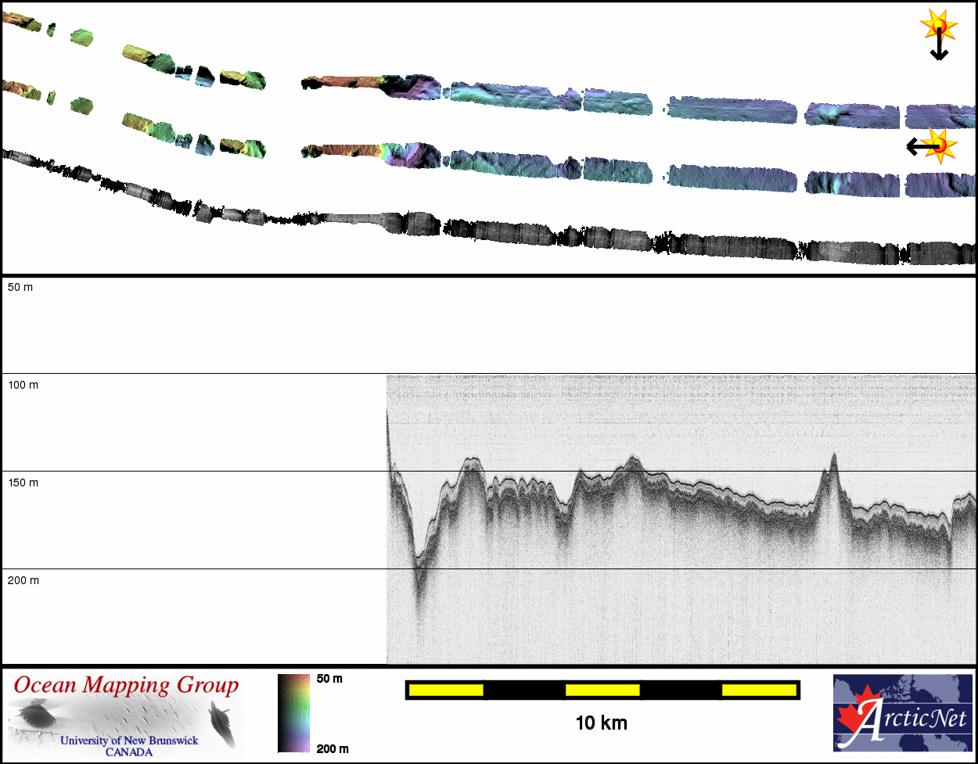This screenshot has width=978, height=764.
Task: Select the "150 m" depth axis label
Action: [x=23, y=483]
